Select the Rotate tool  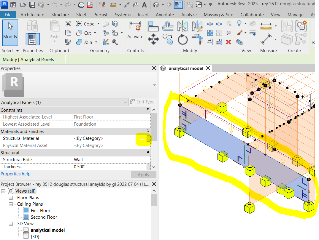[182, 39]
